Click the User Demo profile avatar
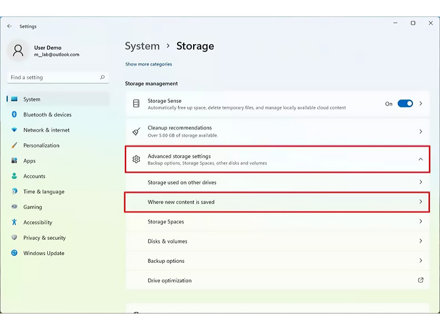This screenshot has width=440, height=330. point(18,51)
